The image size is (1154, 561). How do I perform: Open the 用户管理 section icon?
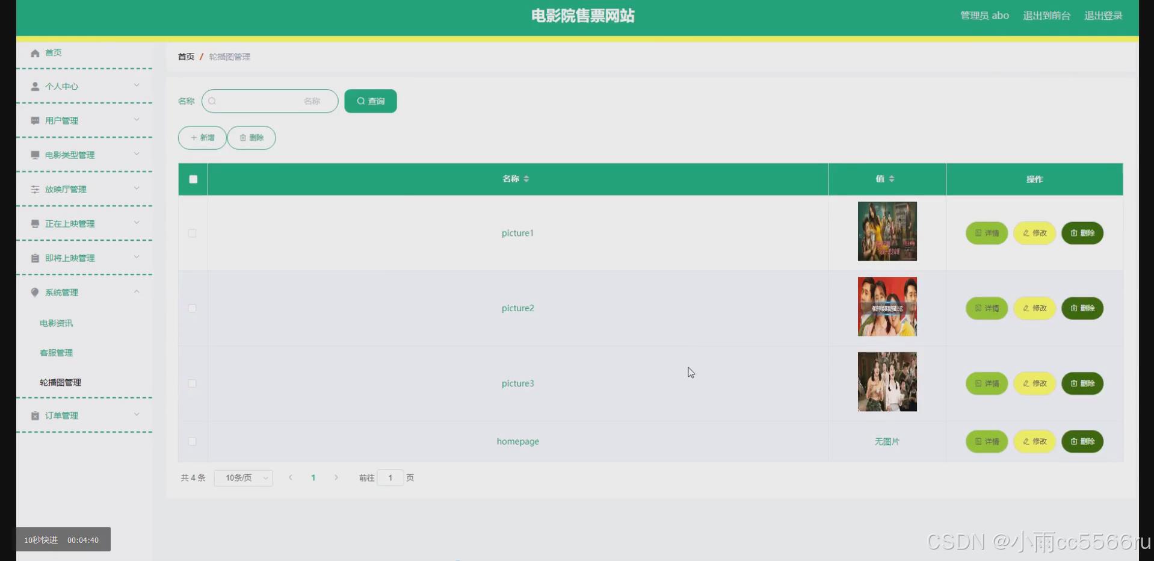click(34, 120)
